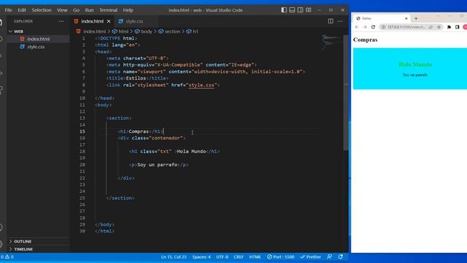Click the style.css link on line 8
The width and height of the screenshot is (467, 263).
(201, 85)
